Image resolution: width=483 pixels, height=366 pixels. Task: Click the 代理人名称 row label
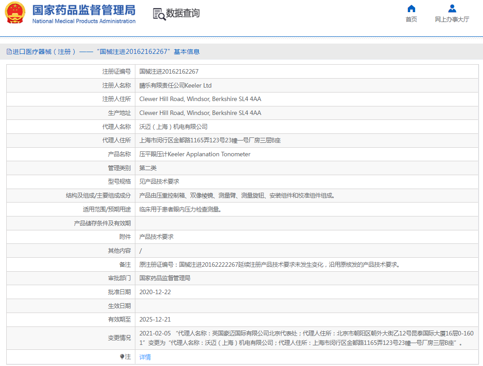[116, 127]
